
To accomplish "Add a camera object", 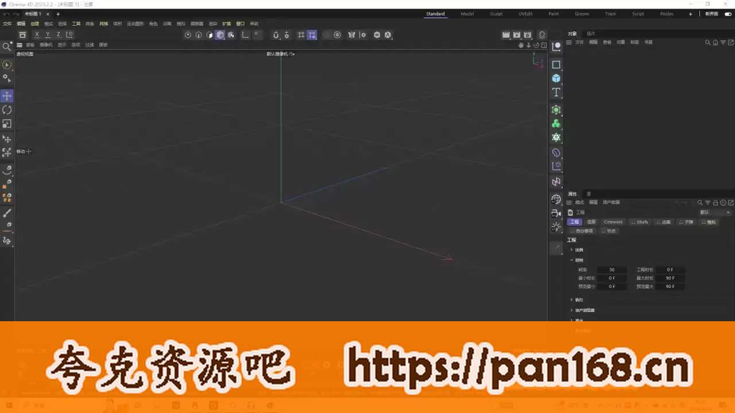I will coord(556,213).
